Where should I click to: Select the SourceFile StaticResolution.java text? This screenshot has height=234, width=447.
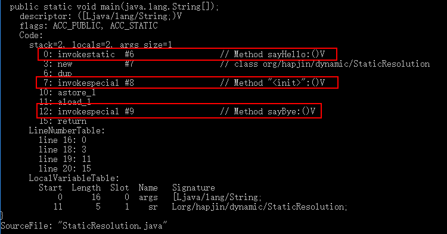[x=84, y=226]
